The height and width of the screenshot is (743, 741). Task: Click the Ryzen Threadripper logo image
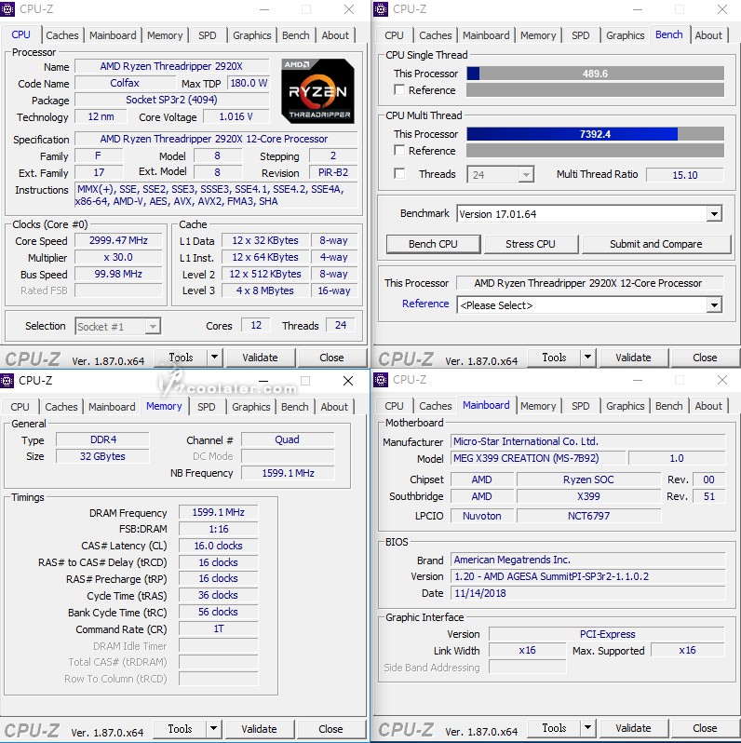317,91
